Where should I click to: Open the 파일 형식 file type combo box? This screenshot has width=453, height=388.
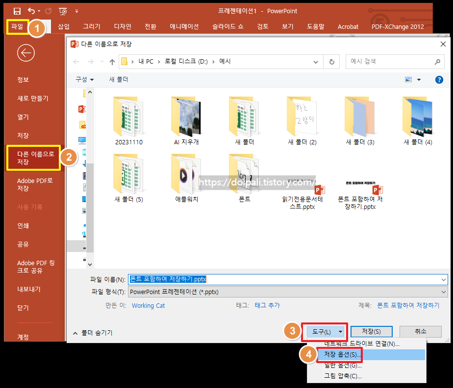[288, 292]
